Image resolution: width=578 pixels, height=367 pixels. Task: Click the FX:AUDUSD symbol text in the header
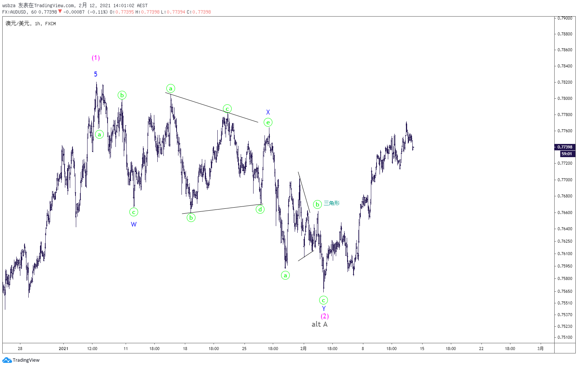pos(14,12)
